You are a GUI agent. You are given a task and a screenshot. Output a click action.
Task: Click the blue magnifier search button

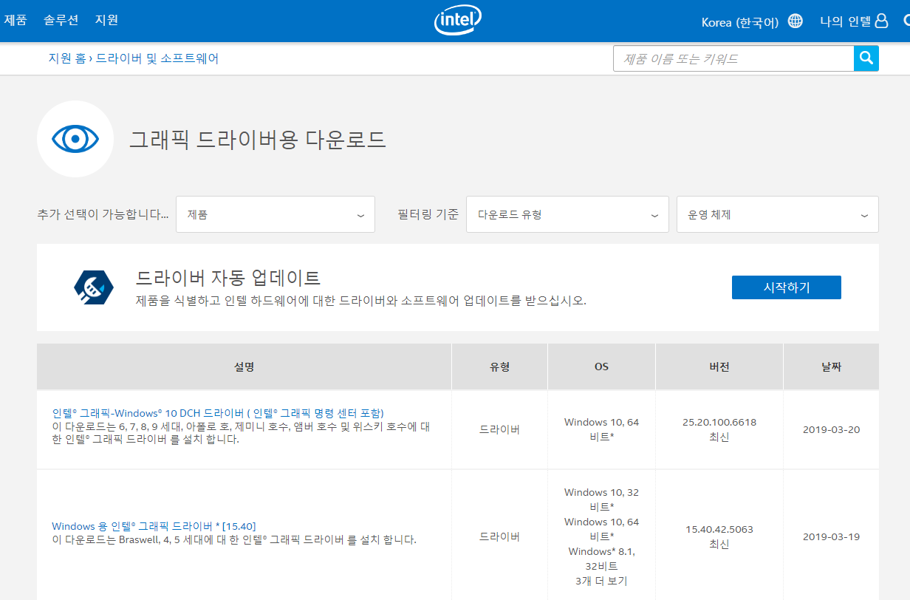(866, 58)
